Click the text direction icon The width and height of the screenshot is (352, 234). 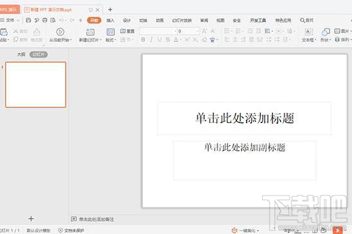coord(267,31)
